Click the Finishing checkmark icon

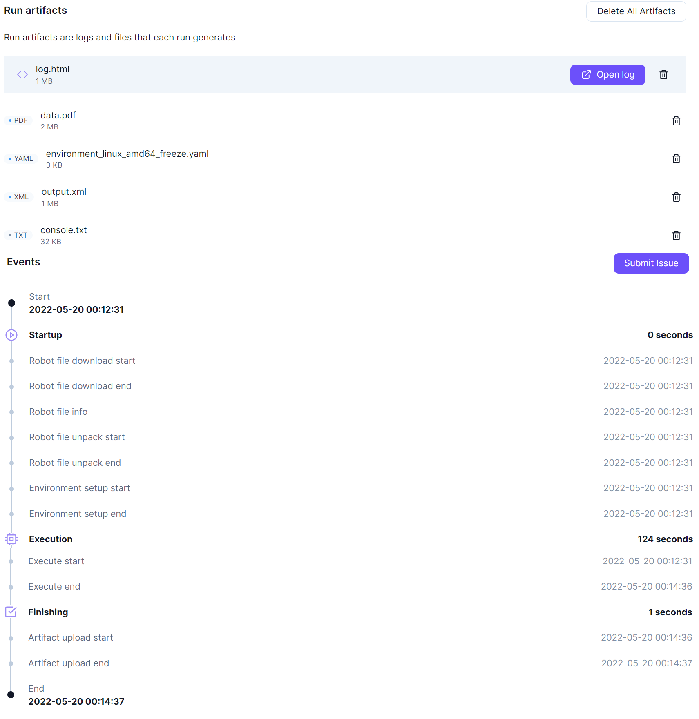click(11, 612)
